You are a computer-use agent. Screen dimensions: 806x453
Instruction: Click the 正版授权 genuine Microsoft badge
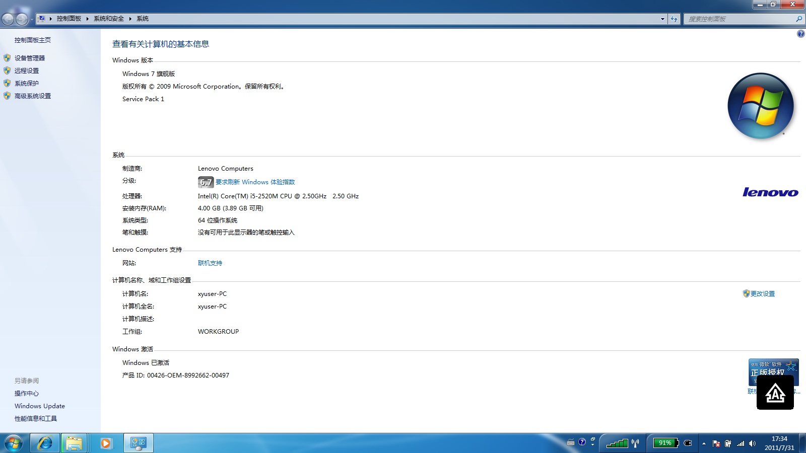774,372
